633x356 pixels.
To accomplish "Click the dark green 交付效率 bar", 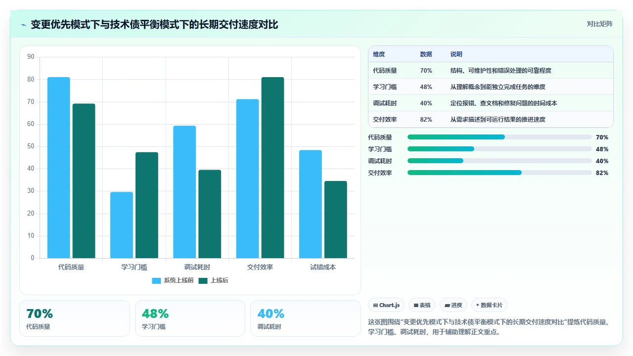I will [272, 168].
